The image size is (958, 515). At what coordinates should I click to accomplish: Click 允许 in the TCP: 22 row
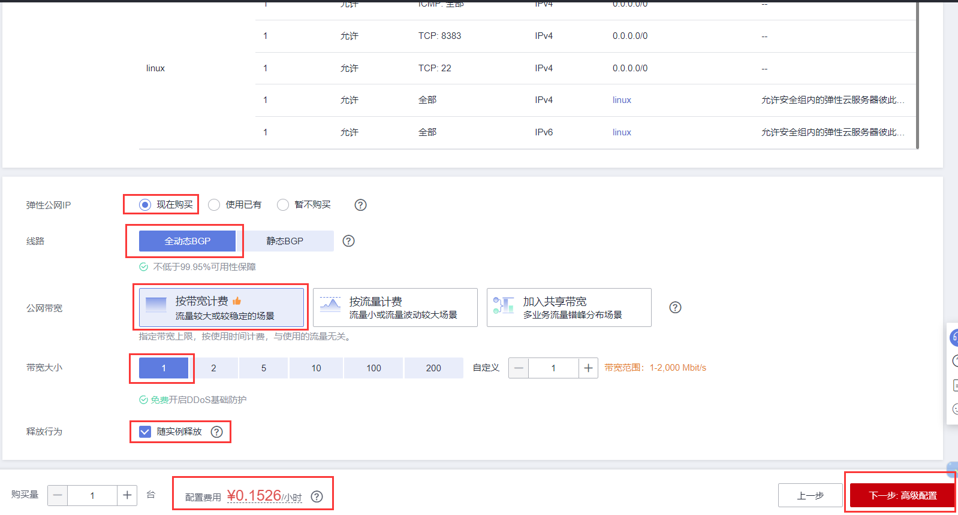[x=350, y=68]
